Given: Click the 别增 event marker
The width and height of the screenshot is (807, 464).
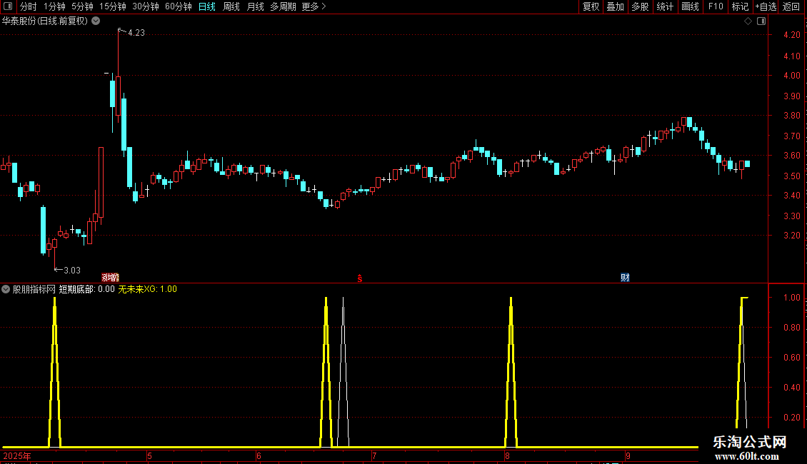Looking at the screenshot, I should (110, 278).
